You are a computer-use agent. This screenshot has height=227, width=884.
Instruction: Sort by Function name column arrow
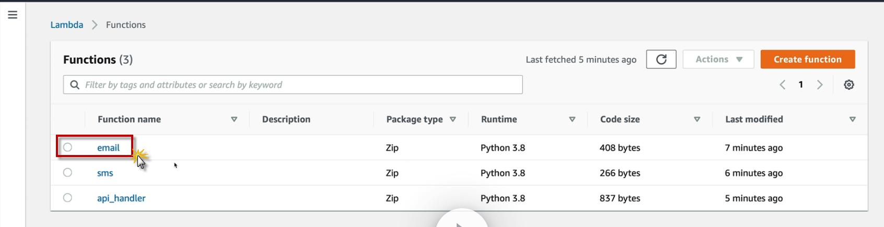[234, 120]
